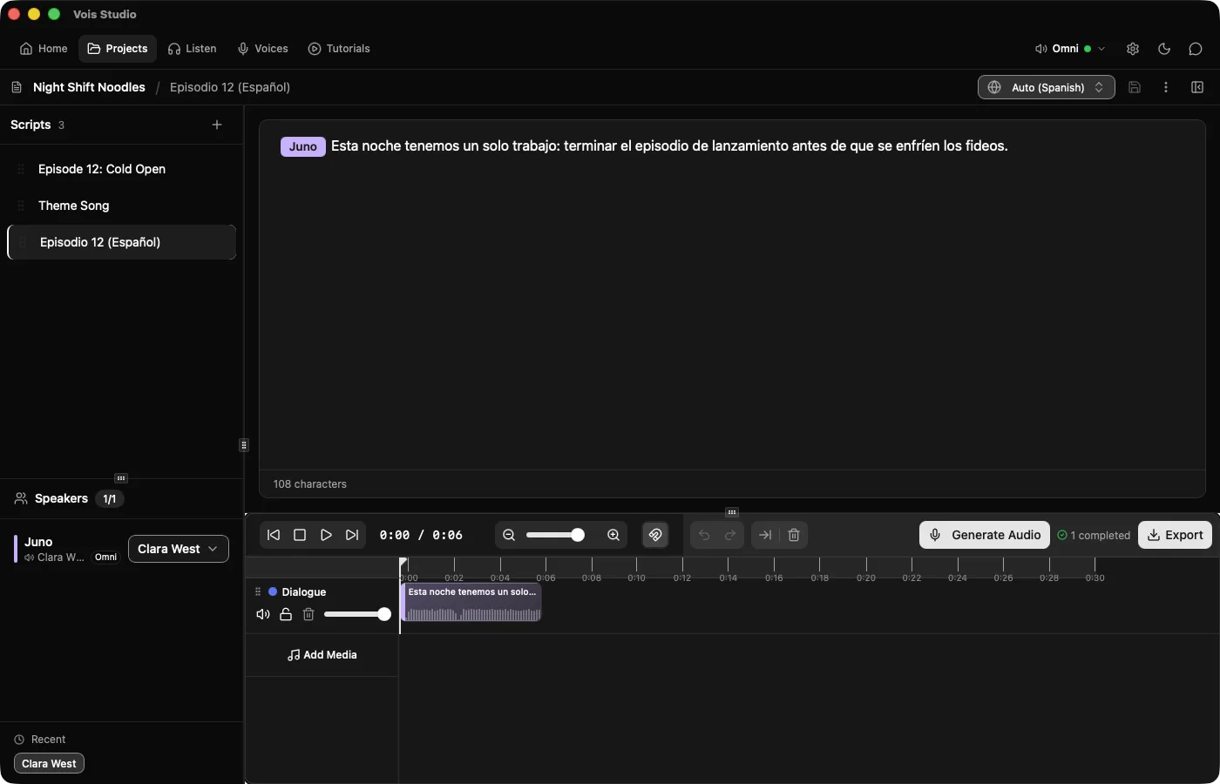Mute the Dialogue track speaker icon
The width and height of the screenshot is (1220, 784).
(263, 614)
